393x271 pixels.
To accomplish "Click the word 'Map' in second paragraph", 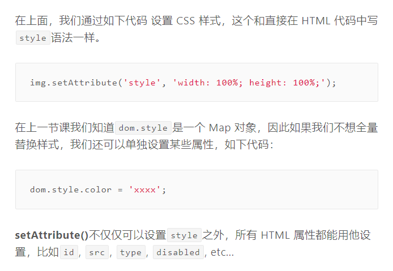I will (x=220, y=128).
